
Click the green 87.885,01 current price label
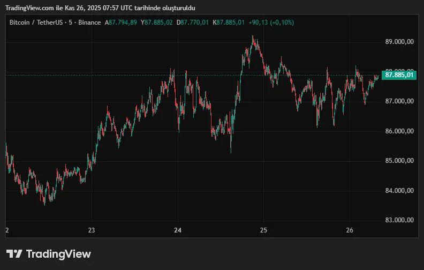click(x=399, y=75)
